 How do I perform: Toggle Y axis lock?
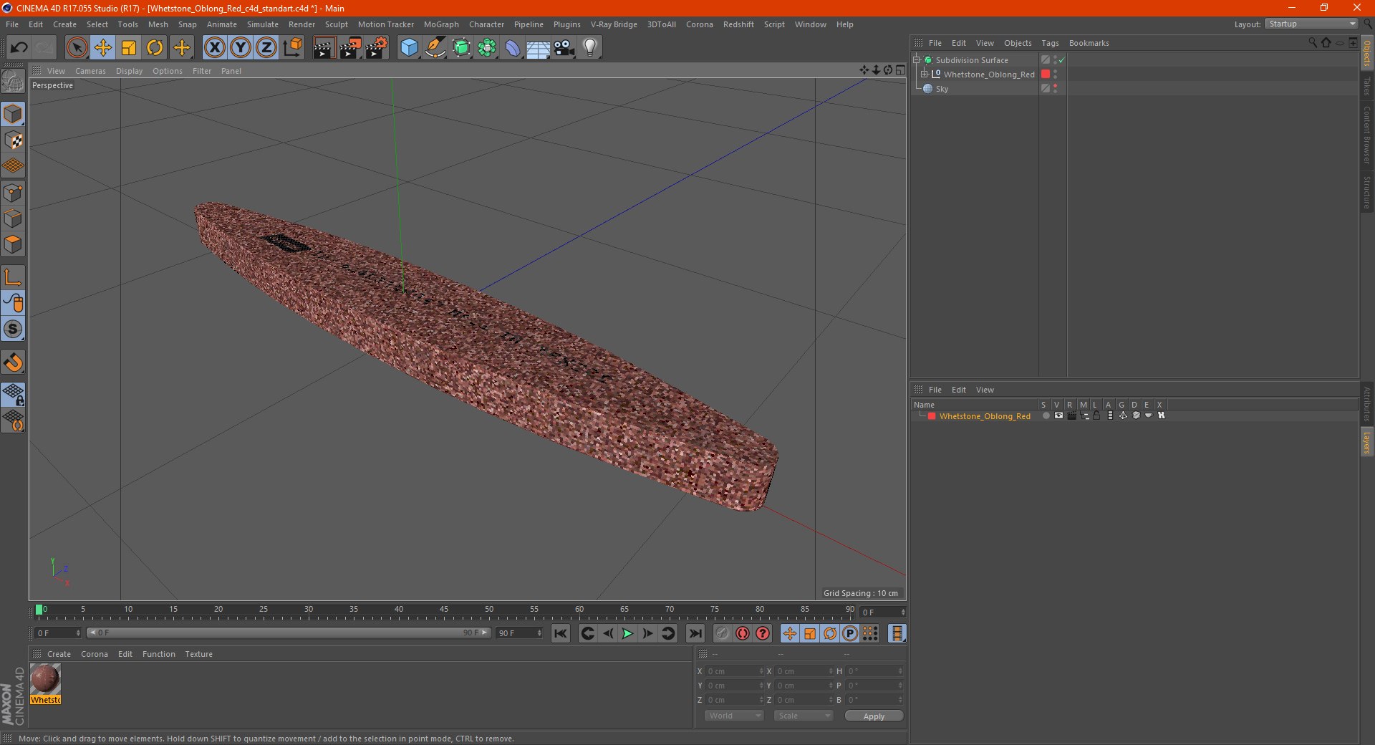point(241,48)
